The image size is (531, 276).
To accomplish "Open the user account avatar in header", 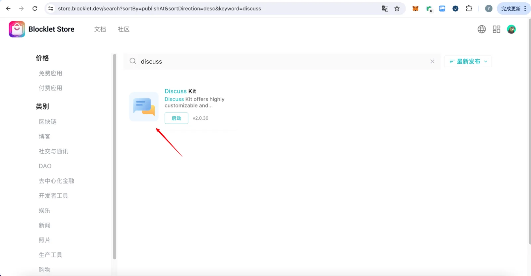I will pyautogui.click(x=511, y=29).
